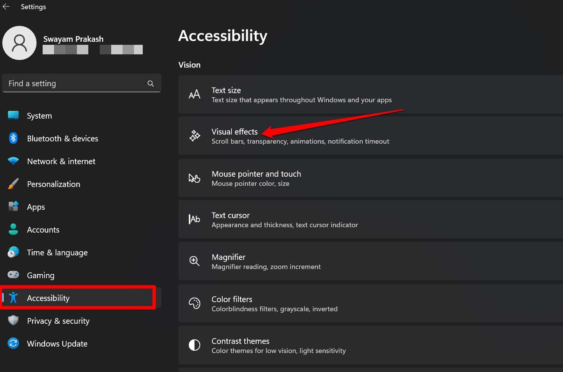Screen dimensions: 563x372
Task: Click the Accessibility person icon
Action: point(13,298)
